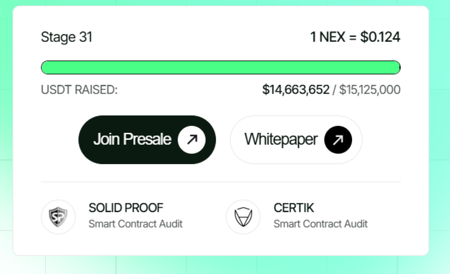
Task: Click the Solid Proof shield audit icon
Action: coord(58,216)
